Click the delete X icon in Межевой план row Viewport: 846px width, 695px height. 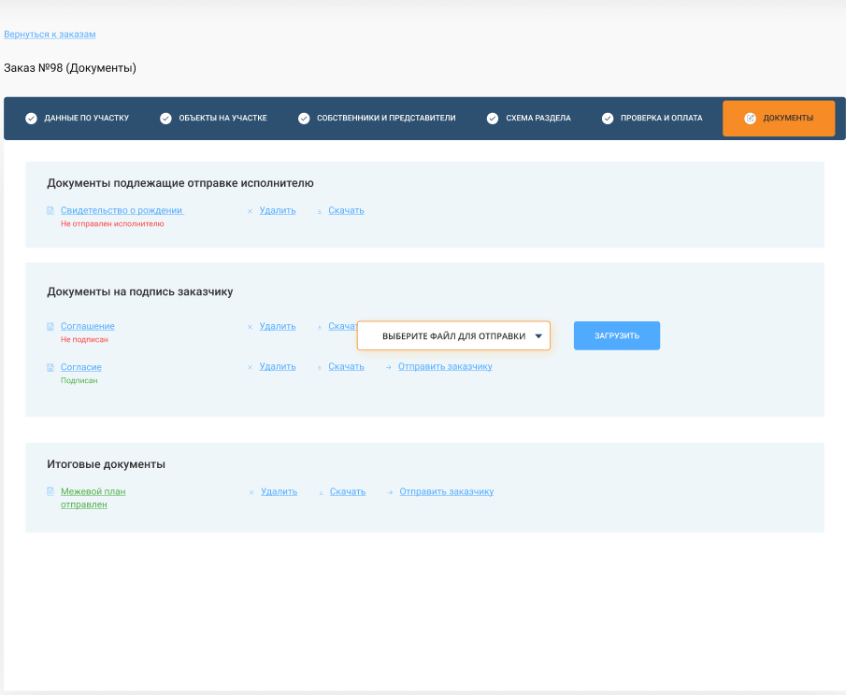(x=251, y=492)
